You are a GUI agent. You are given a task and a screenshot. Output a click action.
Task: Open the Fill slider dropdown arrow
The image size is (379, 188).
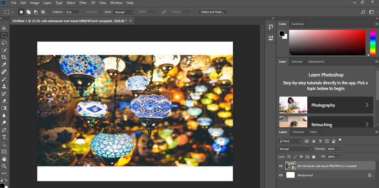339,157
